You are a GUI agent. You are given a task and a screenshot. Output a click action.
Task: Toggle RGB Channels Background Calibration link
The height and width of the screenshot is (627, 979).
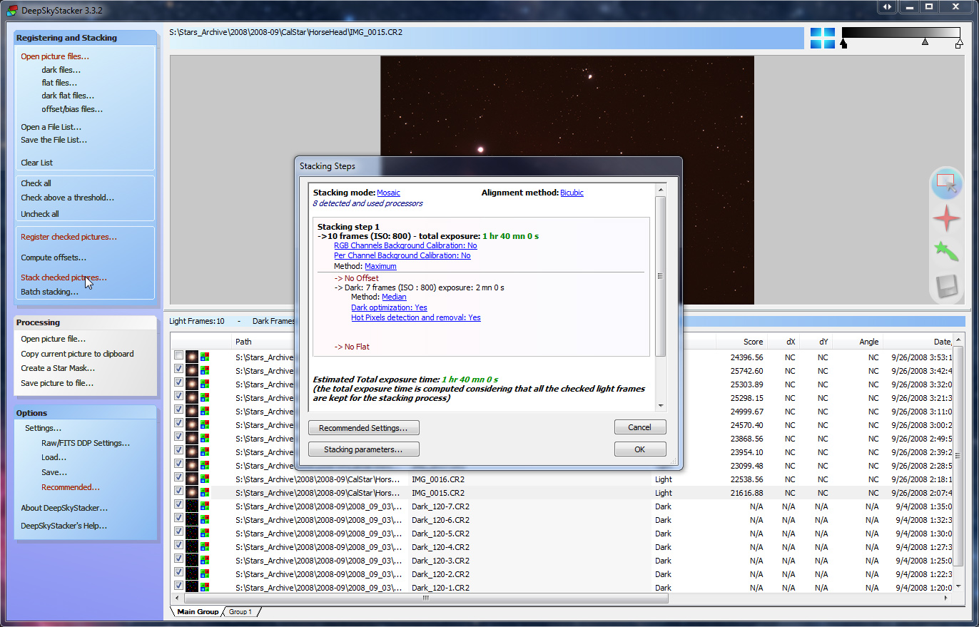(405, 245)
